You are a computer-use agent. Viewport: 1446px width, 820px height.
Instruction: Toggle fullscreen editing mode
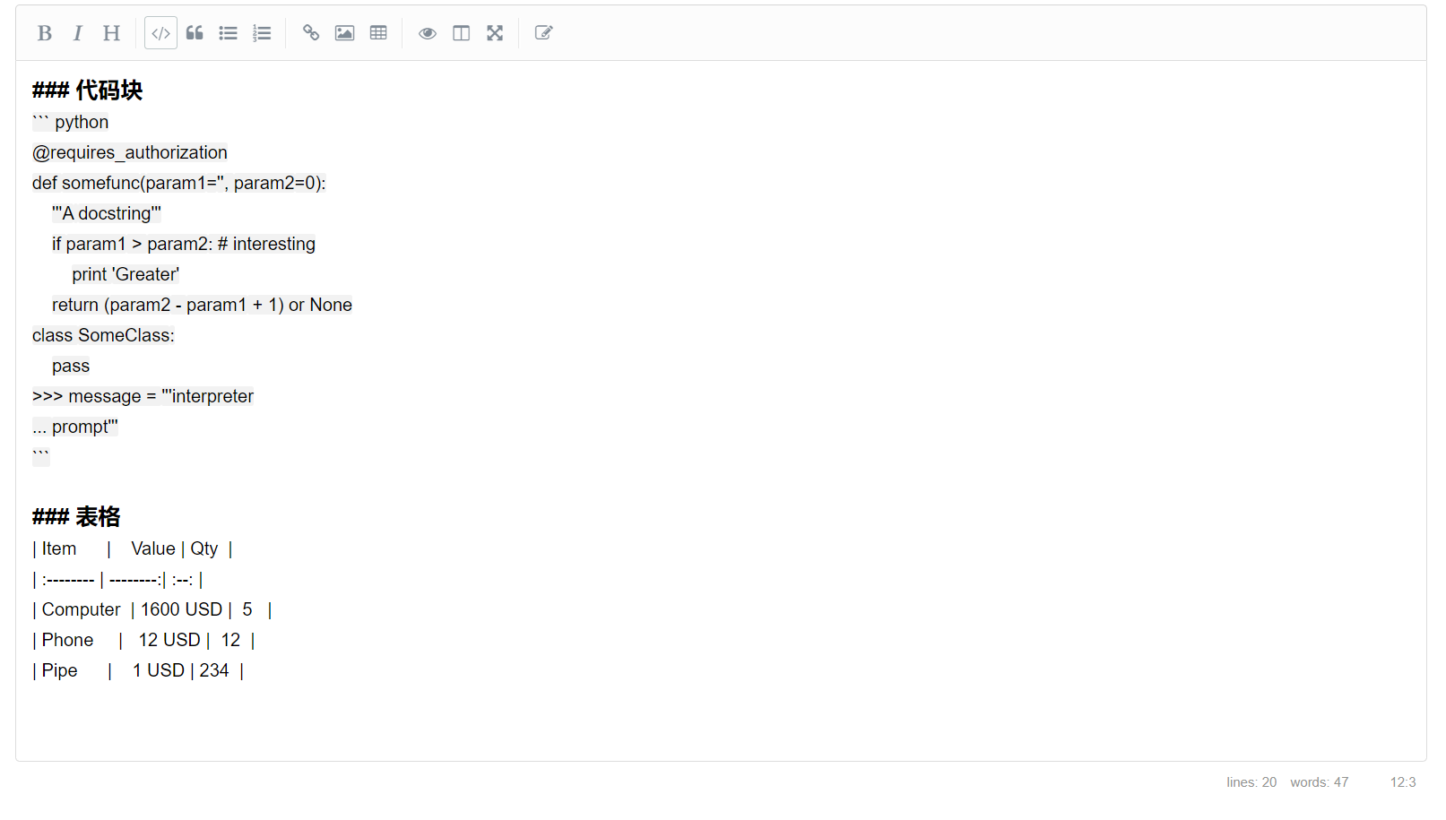495,33
